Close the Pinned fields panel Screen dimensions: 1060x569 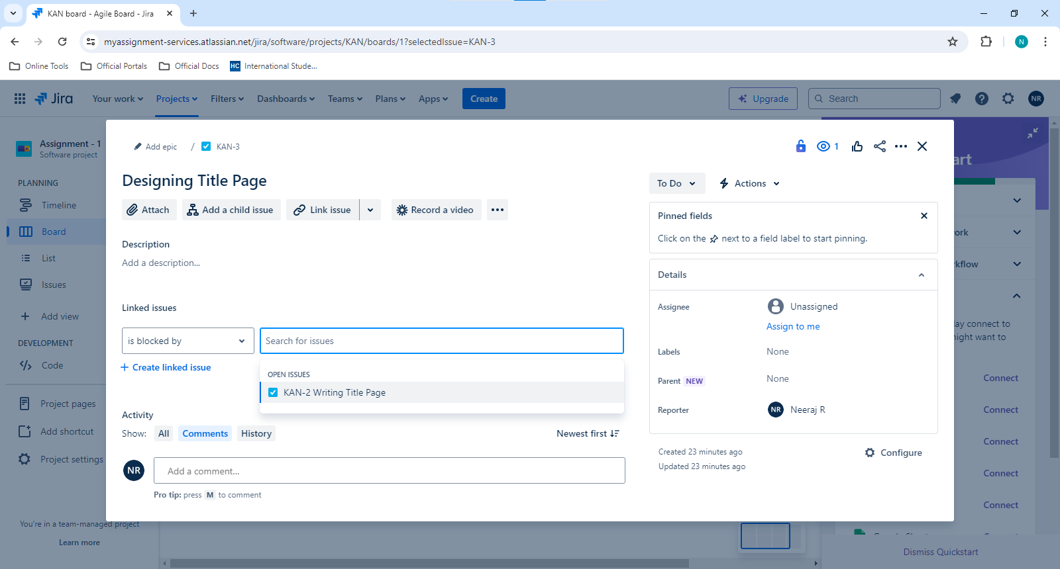[924, 216]
